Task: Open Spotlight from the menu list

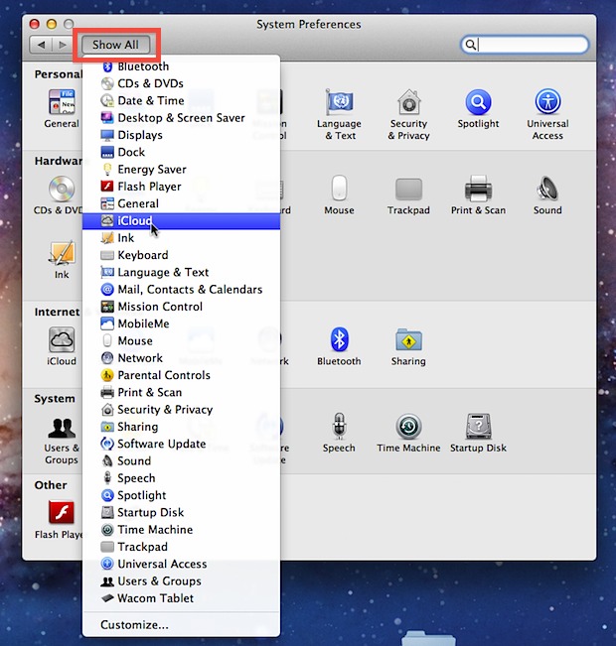Action: (182, 495)
